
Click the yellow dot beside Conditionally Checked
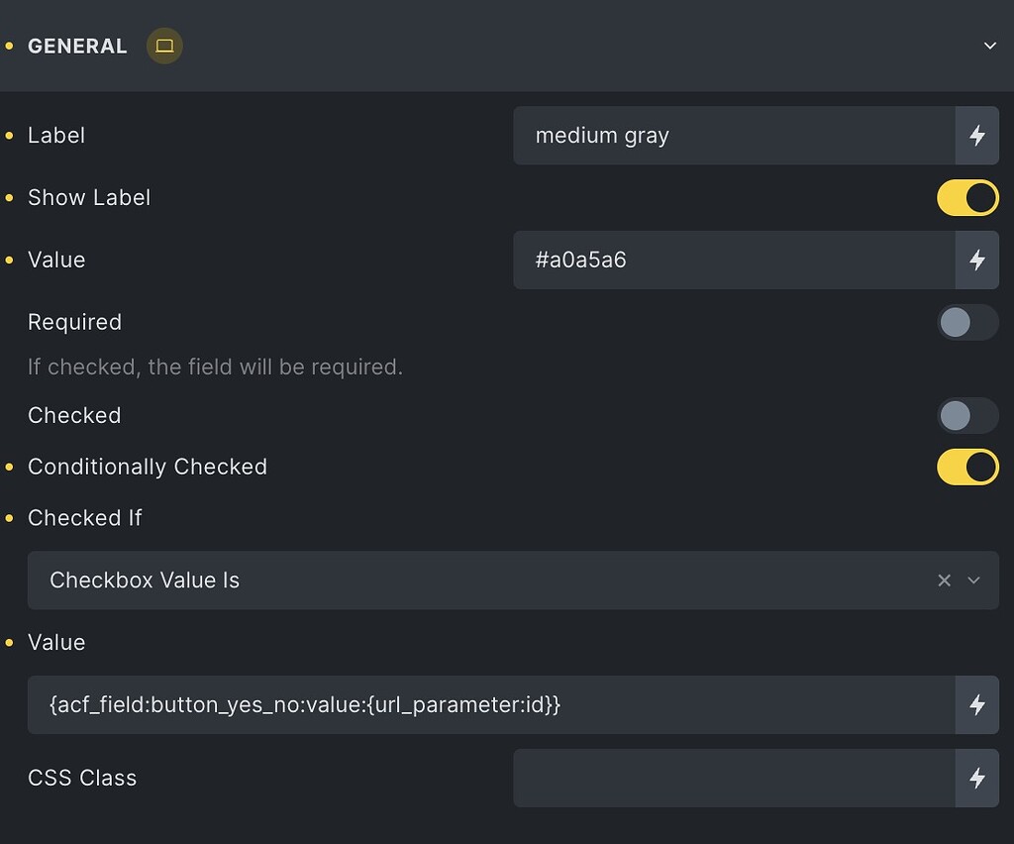point(10,467)
